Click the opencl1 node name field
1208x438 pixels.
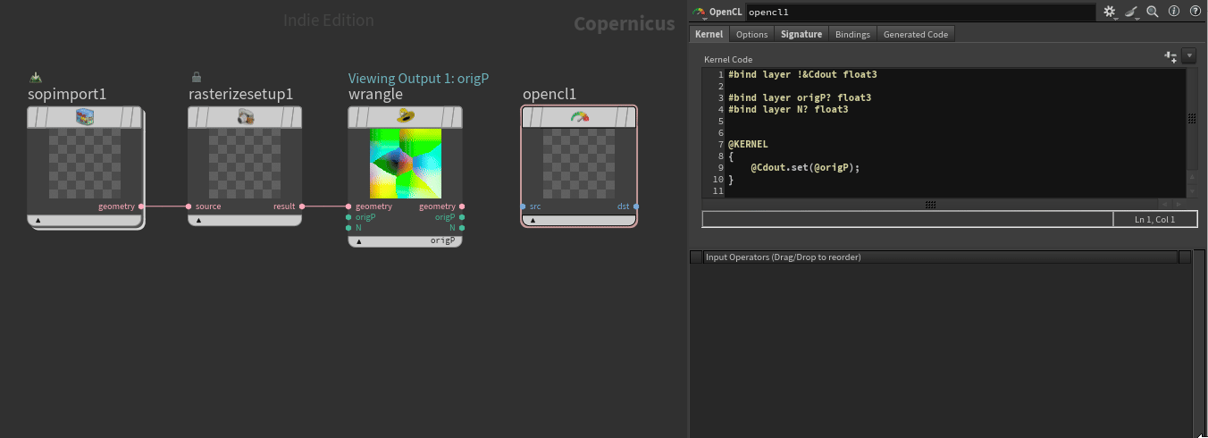920,13
